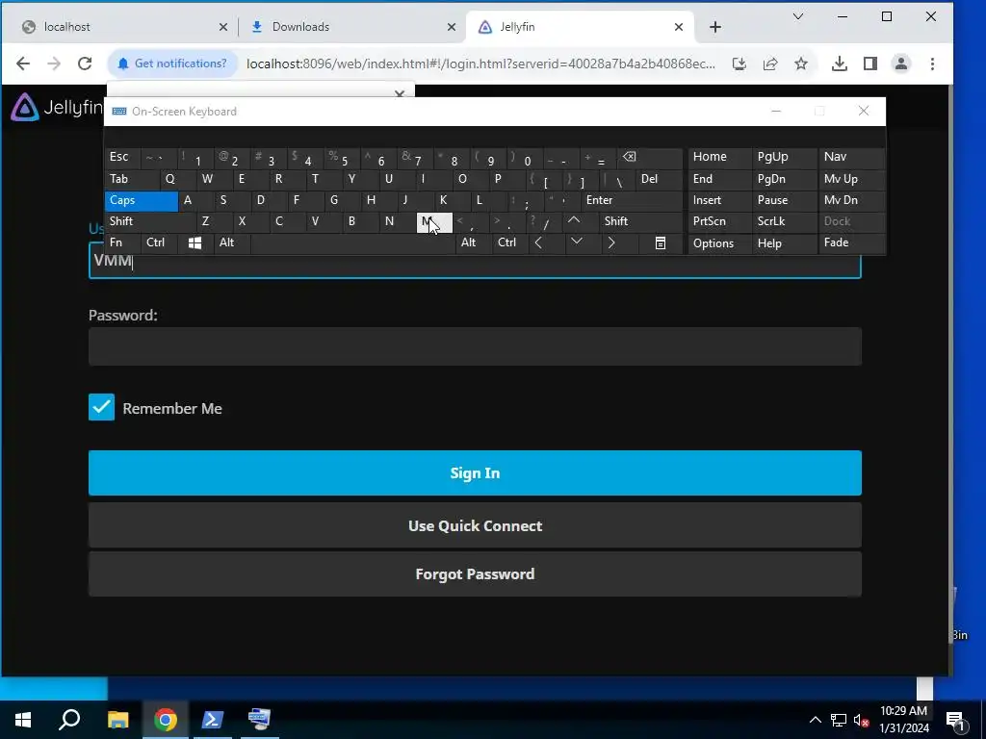
Task: Click the Sign In button
Action: point(475,472)
